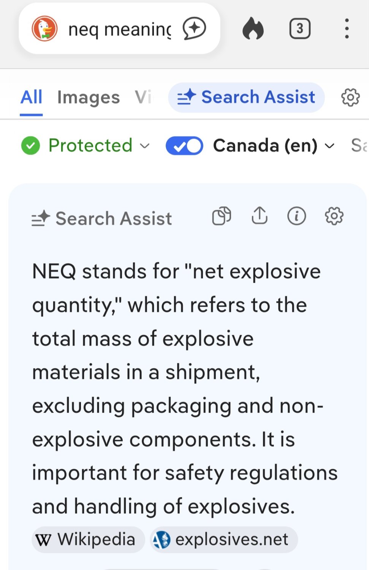Select the All results tab
Image resolution: width=369 pixels, height=570 pixels.
[31, 97]
